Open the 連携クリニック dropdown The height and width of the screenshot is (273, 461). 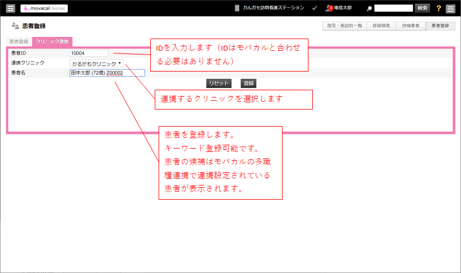click(x=96, y=63)
